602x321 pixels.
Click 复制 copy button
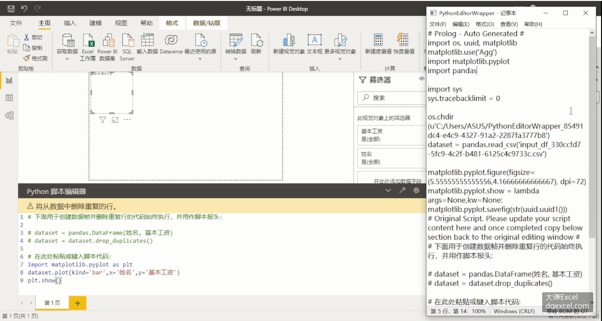tap(33, 48)
